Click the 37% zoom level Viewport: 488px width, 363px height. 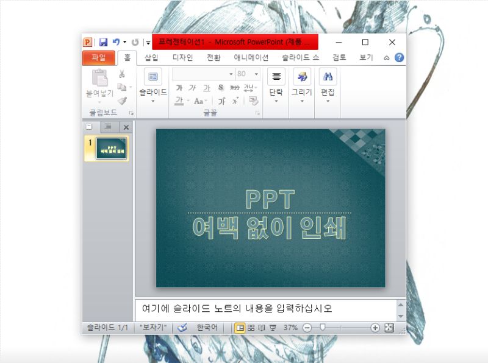pos(290,328)
